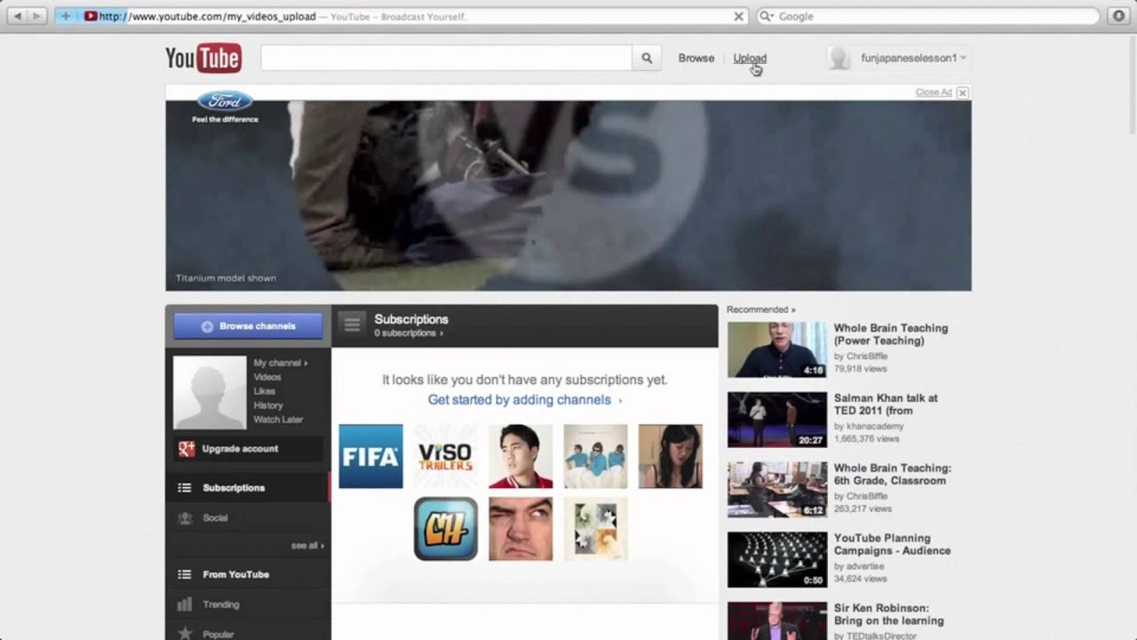Click Browse in the top navigation
This screenshot has width=1137, height=640.
696,58
